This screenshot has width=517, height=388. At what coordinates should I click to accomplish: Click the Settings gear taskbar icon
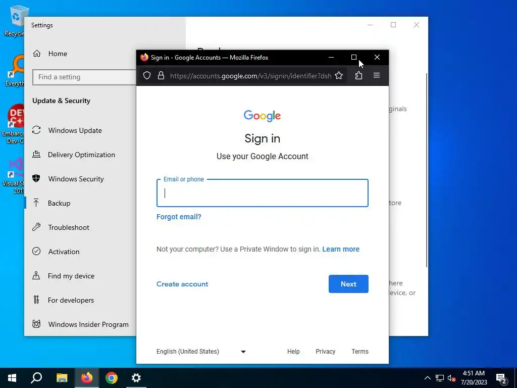[136, 378]
